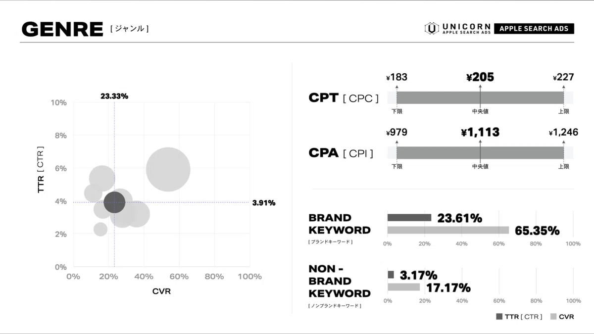Viewport: 594px width, 334px height.
Task: Click the 23.33% CVR marker label
Action: click(x=114, y=96)
